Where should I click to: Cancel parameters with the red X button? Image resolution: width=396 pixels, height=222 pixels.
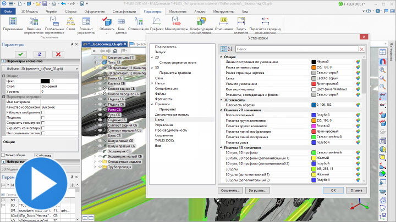(58, 54)
